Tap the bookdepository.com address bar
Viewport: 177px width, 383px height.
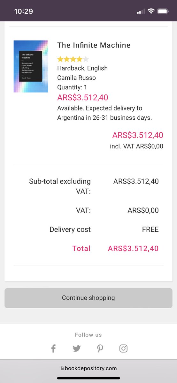point(88,368)
